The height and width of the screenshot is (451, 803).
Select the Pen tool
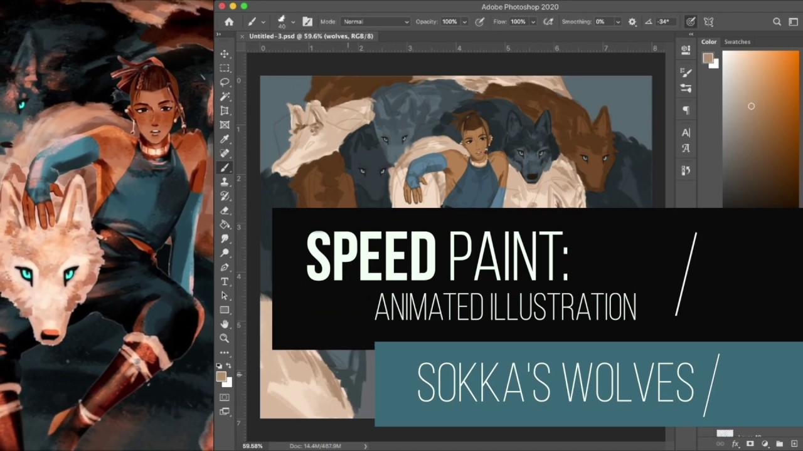point(225,267)
